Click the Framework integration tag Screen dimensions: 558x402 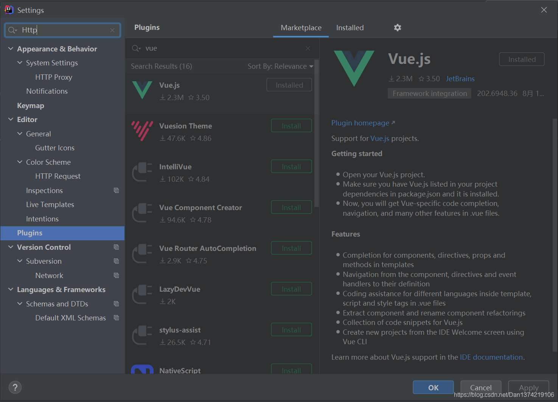coord(429,93)
